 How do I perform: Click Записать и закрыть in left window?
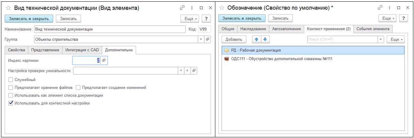pos(29,19)
